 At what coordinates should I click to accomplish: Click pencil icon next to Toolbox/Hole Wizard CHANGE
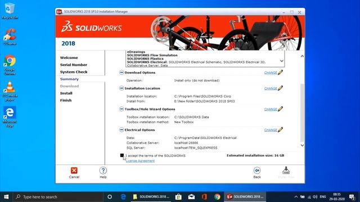(x=280, y=109)
